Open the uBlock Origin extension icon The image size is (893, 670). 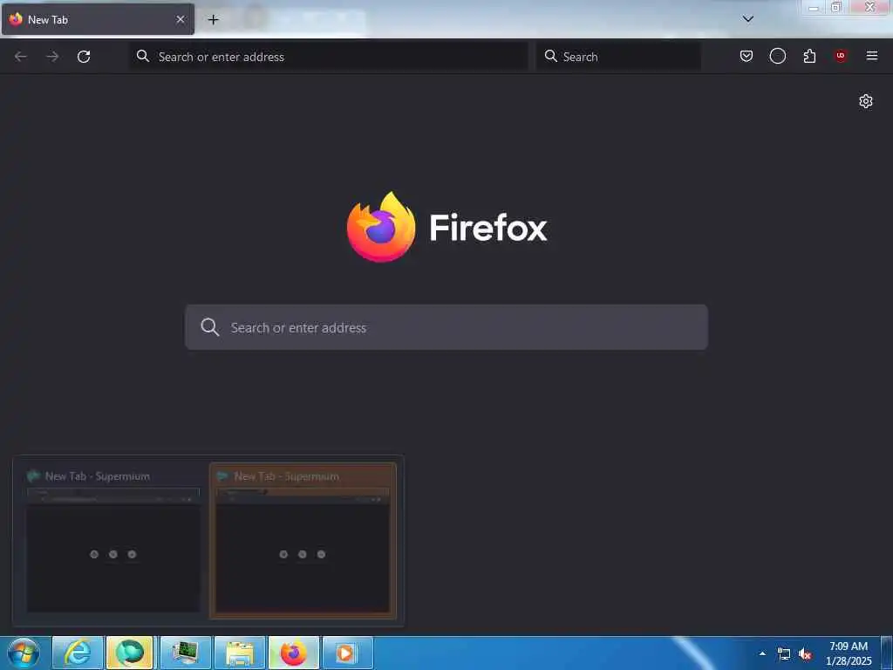[841, 56]
